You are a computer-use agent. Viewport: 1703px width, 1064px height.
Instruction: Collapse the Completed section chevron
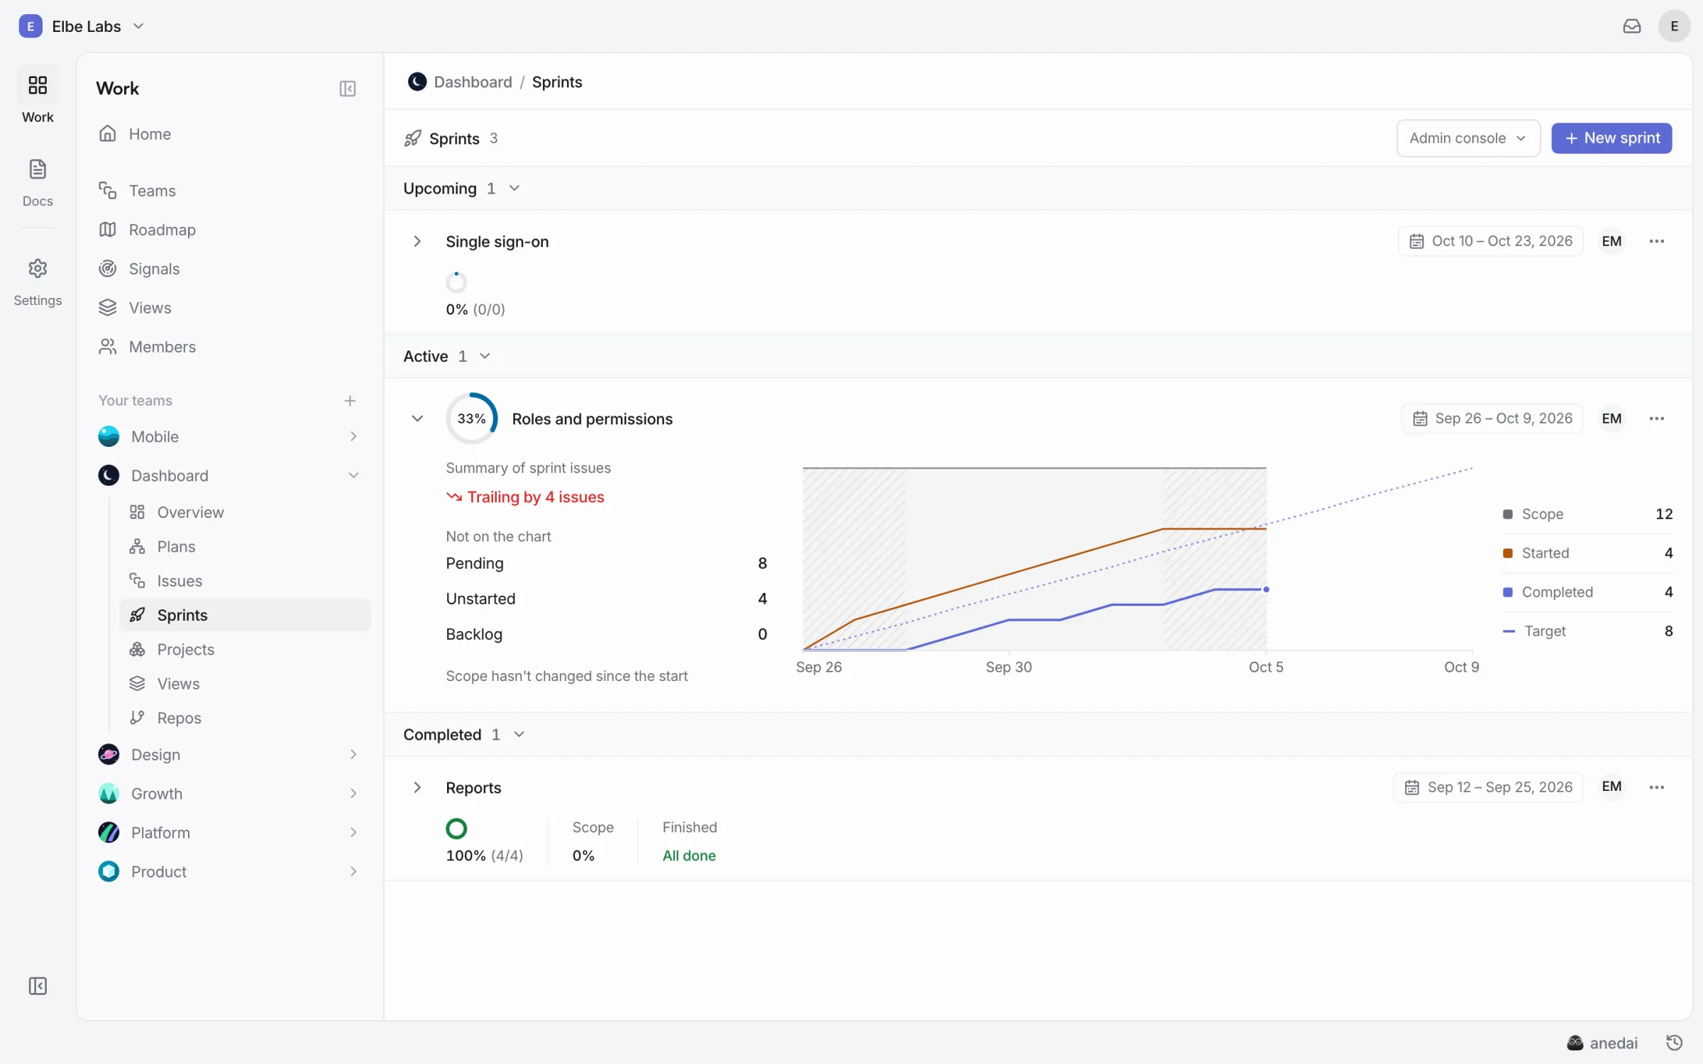[x=519, y=734]
